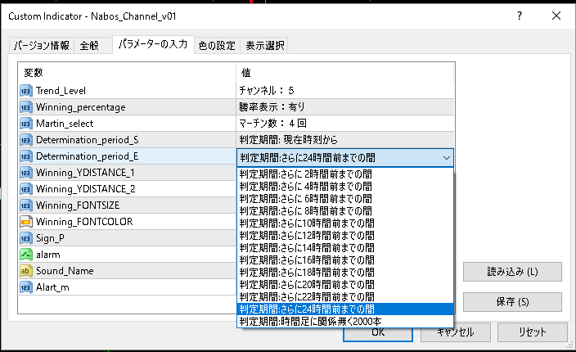
Task: Click the integer icon beside Determination_period_E
Action: pyautogui.click(x=25, y=156)
